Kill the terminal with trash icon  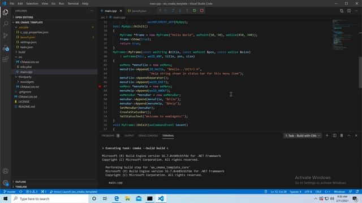(342, 135)
